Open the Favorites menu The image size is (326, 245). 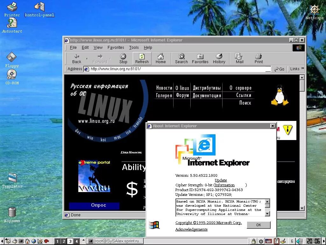[x=116, y=48]
